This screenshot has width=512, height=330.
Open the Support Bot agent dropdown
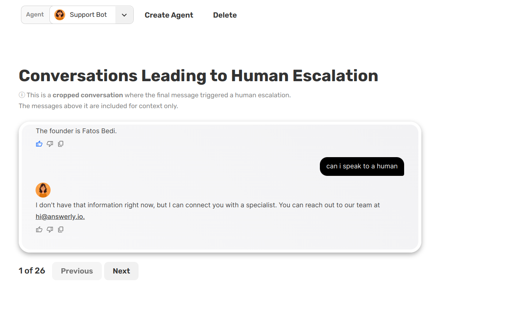click(x=88, y=15)
